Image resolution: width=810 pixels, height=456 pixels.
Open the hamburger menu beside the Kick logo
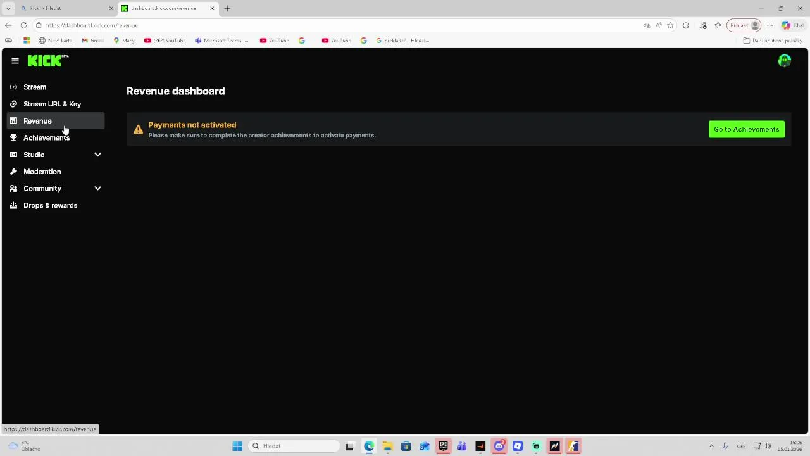[15, 61]
